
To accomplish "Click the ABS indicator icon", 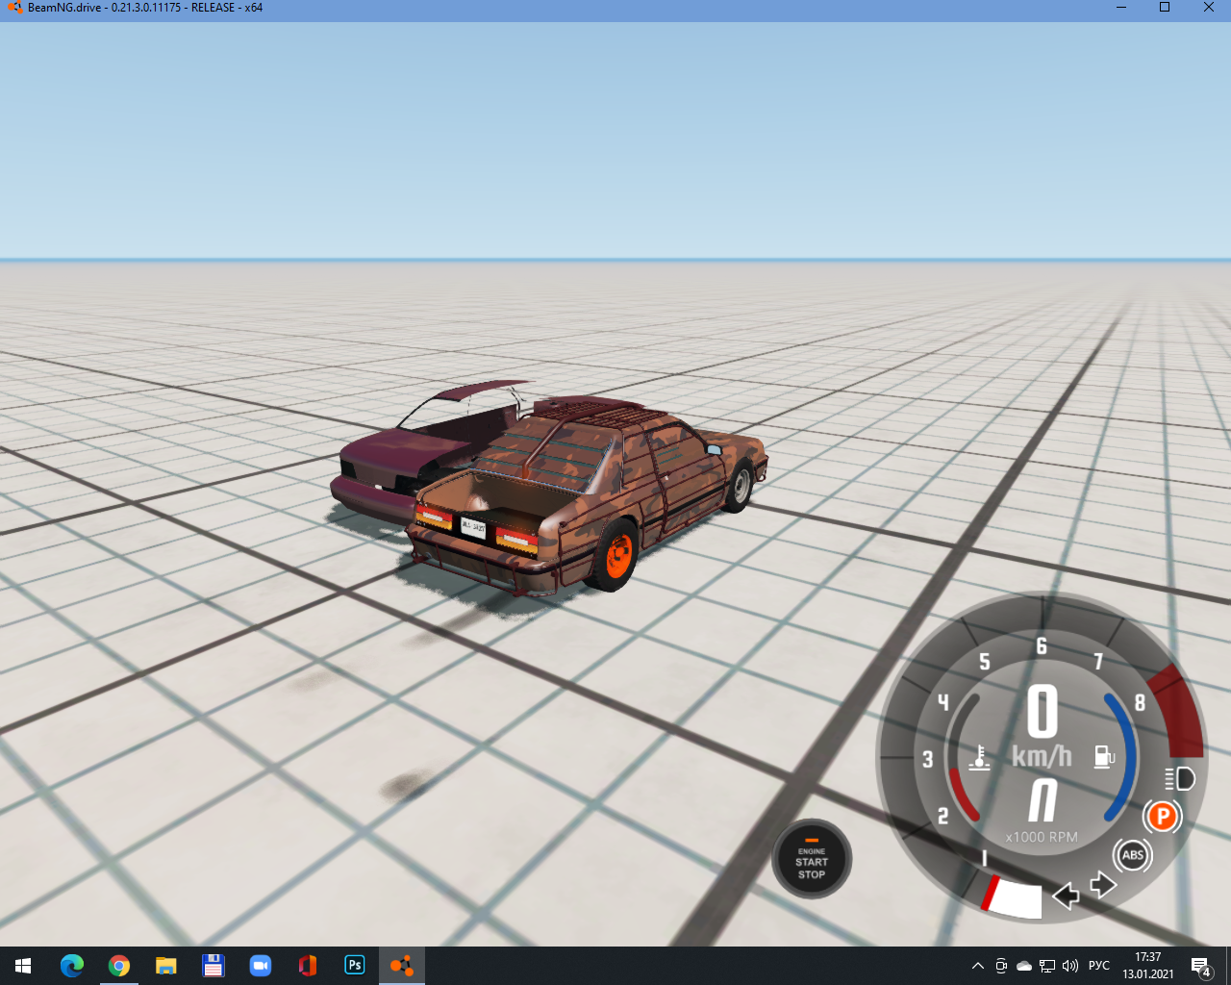I will (1133, 855).
